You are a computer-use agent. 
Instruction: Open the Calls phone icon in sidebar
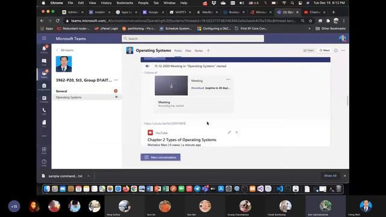[44, 111]
